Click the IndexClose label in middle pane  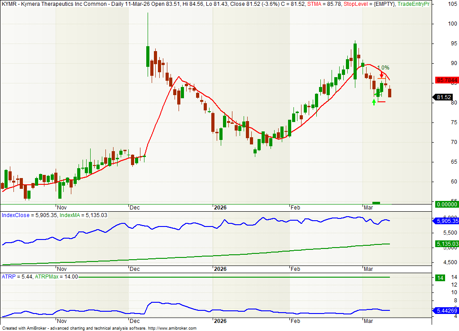tap(15, 215)
